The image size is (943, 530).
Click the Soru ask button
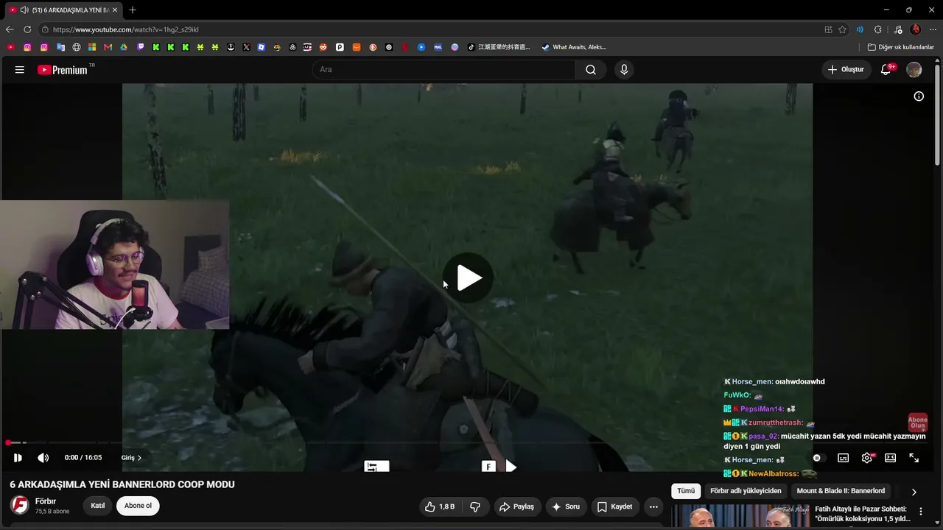(x=566, y=506)
